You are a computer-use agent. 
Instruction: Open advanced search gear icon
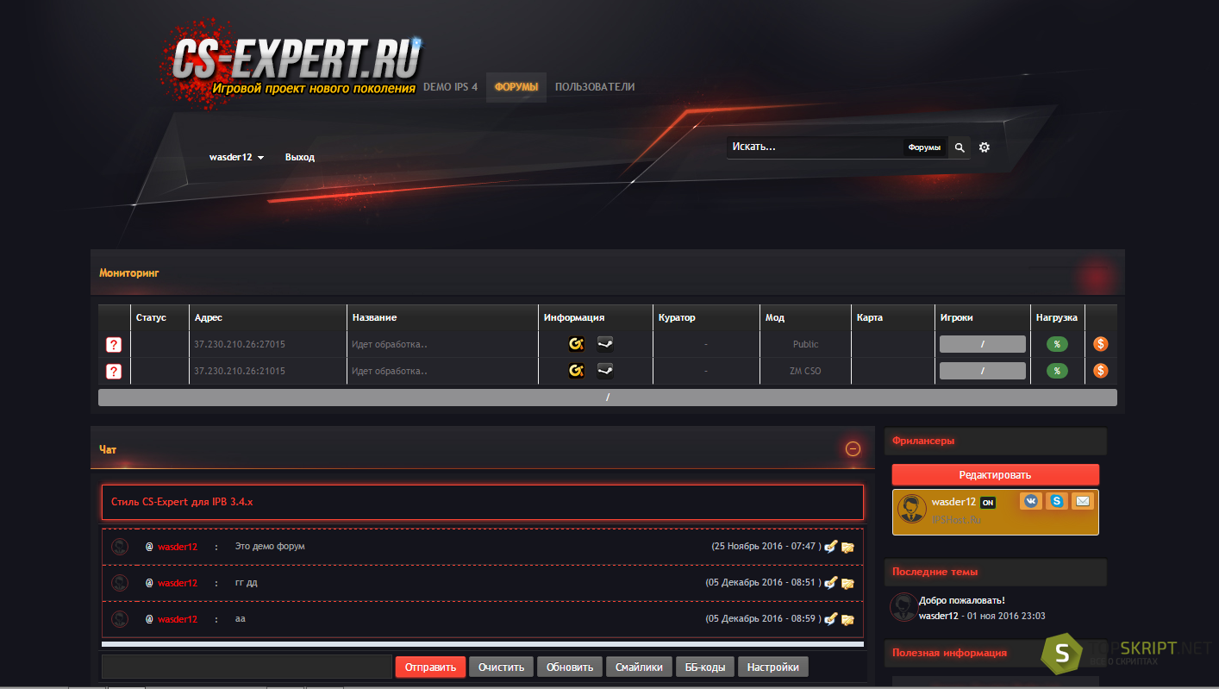coord(985,147)
